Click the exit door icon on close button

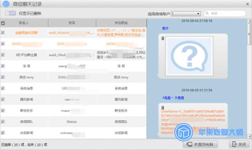coord(234,144)
